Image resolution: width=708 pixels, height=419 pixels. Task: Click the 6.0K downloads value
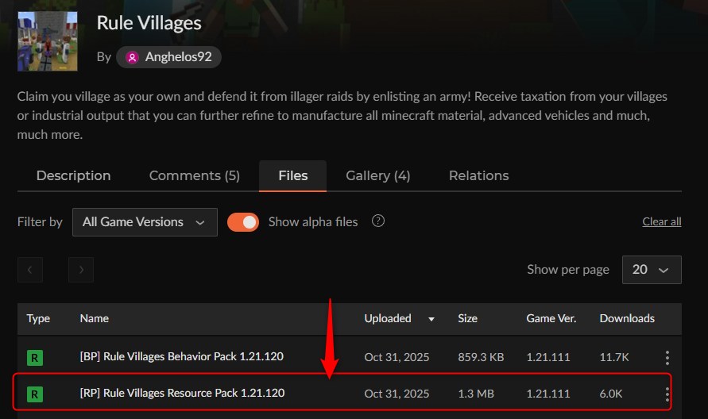coord(610,394)
